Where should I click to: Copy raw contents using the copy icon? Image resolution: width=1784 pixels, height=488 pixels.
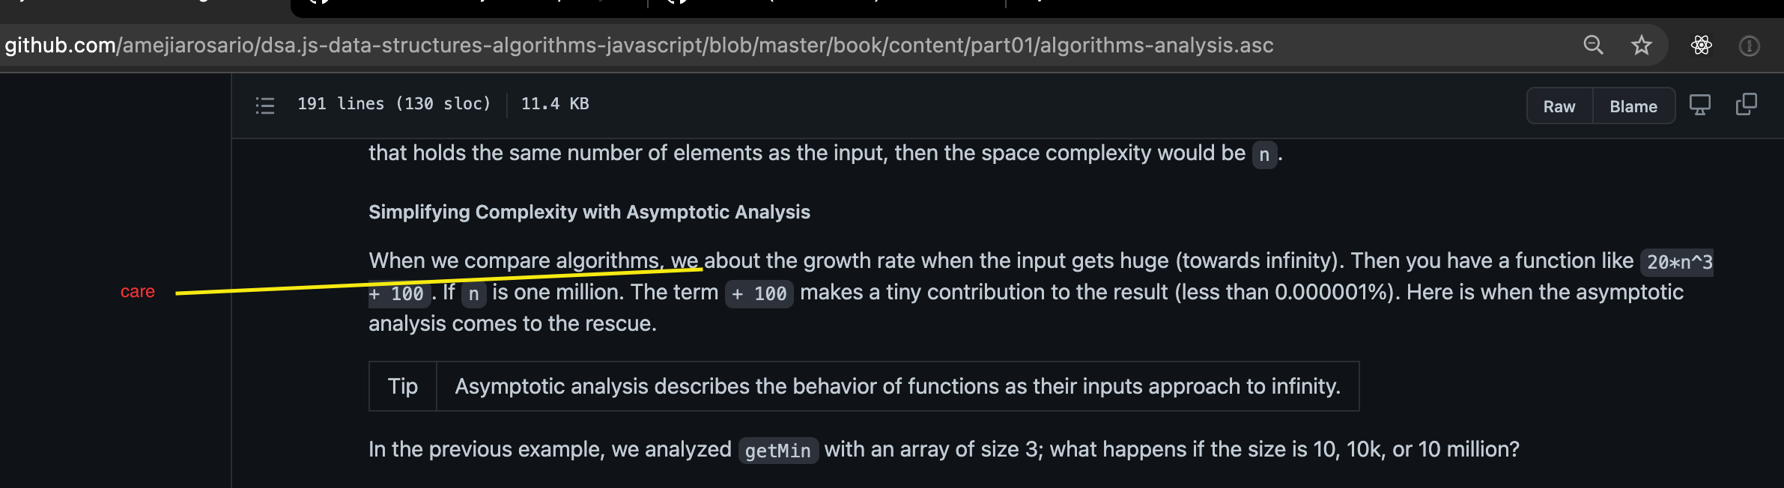tap(1746, 105)
